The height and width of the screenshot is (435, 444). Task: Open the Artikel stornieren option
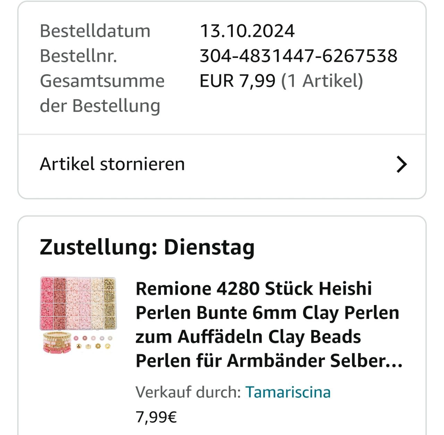point(112,164)
